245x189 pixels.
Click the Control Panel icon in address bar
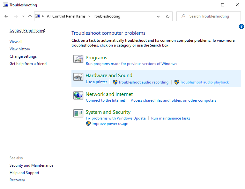point(38,16)
